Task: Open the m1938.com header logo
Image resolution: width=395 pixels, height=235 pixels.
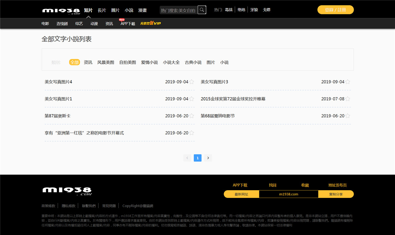Action: (x=61, y=11)
